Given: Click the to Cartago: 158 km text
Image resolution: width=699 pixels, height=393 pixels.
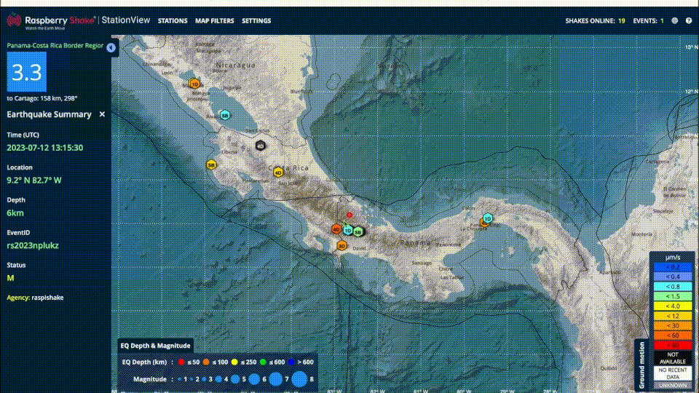Looking at the screenshot, I should point(42,98).
